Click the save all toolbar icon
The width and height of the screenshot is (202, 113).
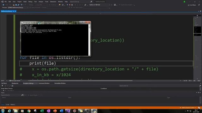pos(18,5)
